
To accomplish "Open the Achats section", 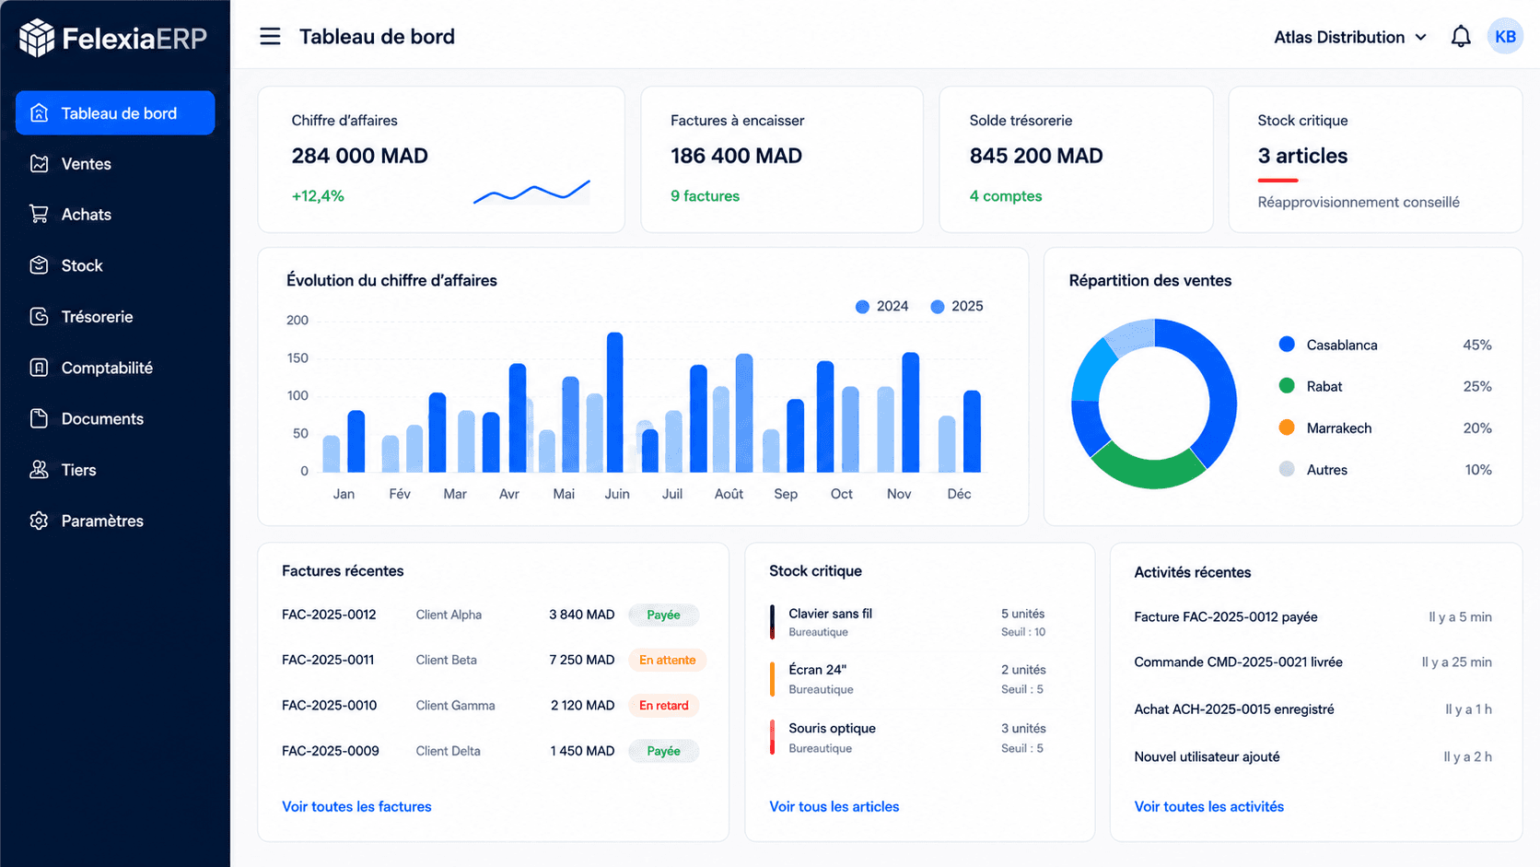I will tap(115, 214).
